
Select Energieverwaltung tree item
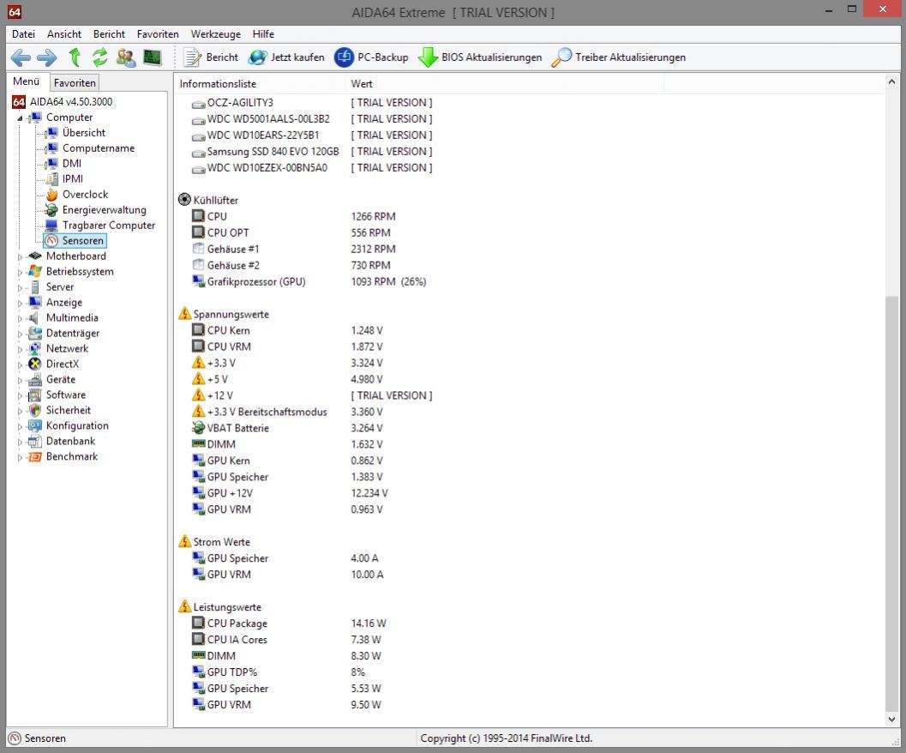click(96, 210)
